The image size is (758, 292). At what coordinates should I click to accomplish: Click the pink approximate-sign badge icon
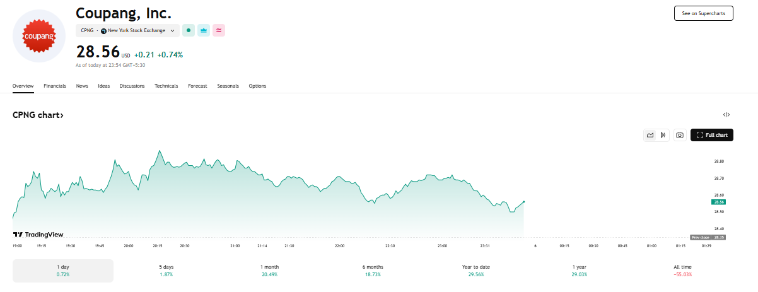(x=219, y=30)
